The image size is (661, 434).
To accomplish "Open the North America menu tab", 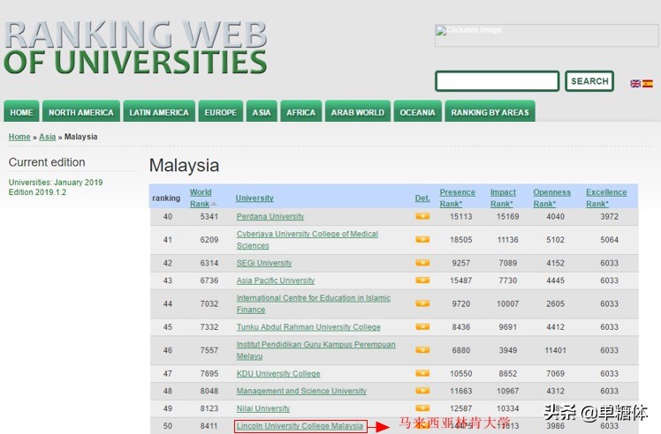I will (x=80, y=112).
